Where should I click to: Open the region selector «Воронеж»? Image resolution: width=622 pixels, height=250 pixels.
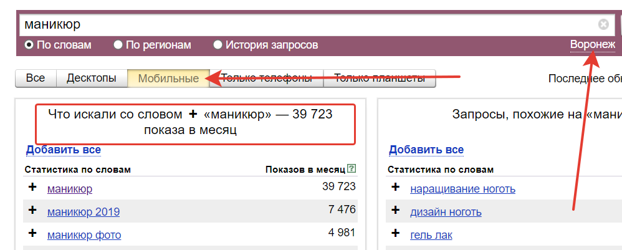[593, 45]
